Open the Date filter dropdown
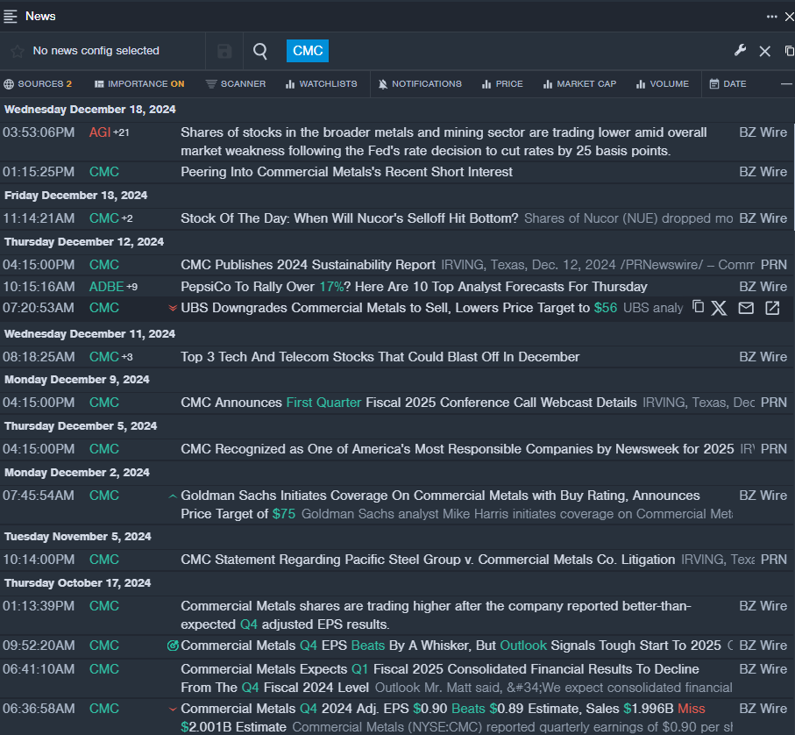Viewport: 795px width, 735px height. click(728, 84)
